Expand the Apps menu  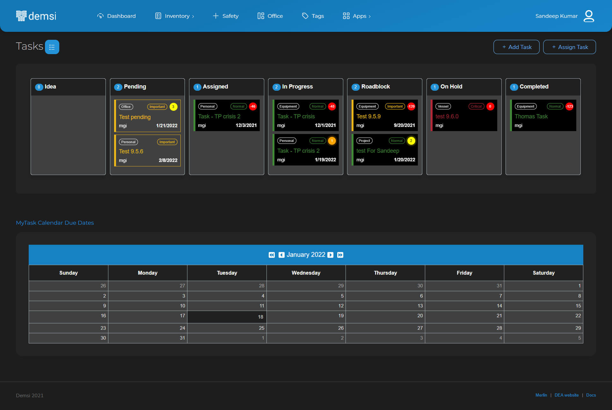coord(357,16)
